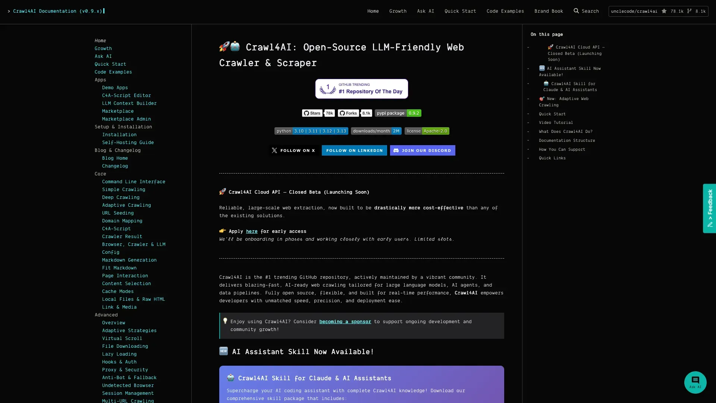This screenshot has height=403, width=716.
Task: Open File Downloading sidebar link
Action: [125, 346]
